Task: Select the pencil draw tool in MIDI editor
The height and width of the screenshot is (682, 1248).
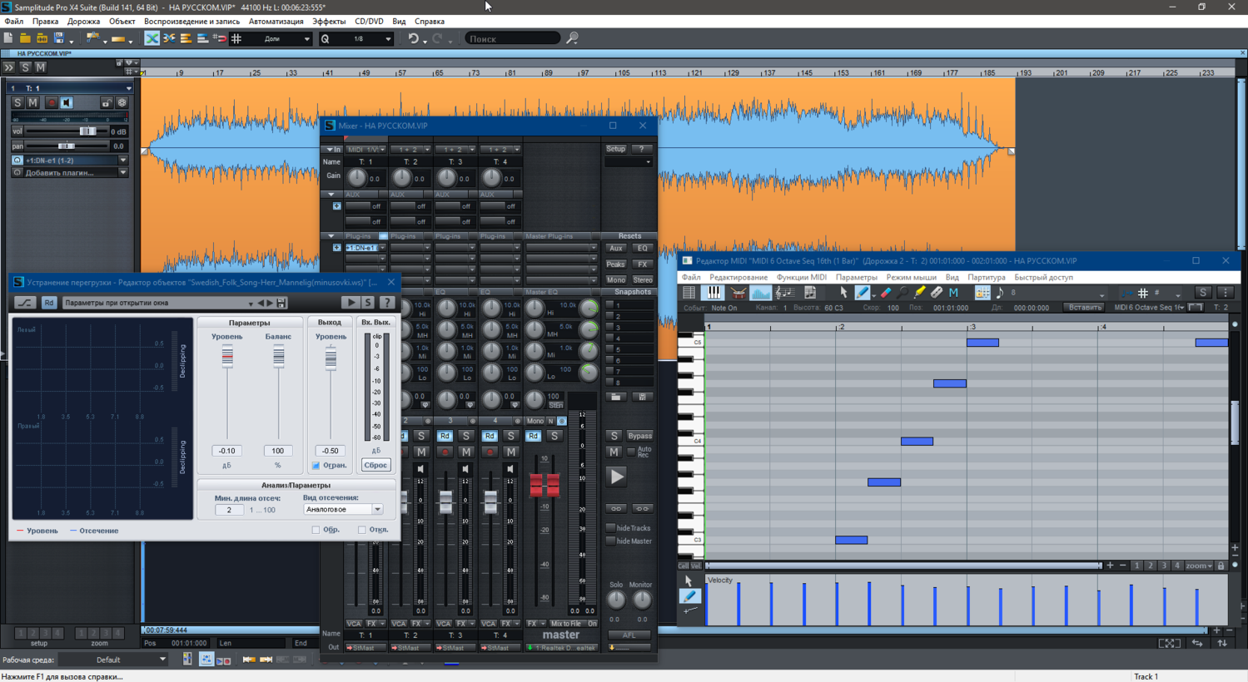Action: click(863, 293)
